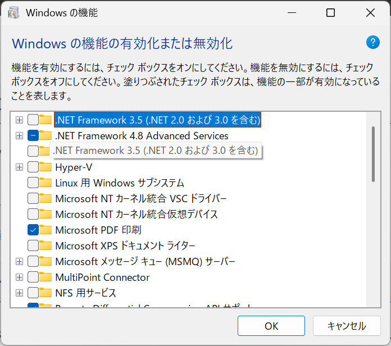
Task: Tick Microsoft NT カーネル統合仮想デバイス checkbox
Action: (x=33, y=215)
